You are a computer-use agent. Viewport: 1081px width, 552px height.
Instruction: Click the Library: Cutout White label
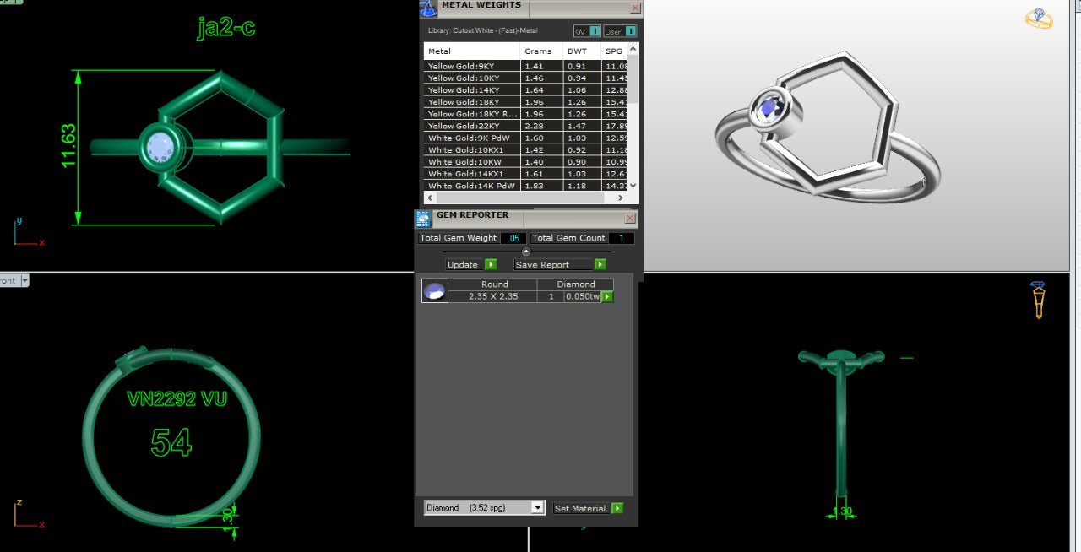point(483,31)
